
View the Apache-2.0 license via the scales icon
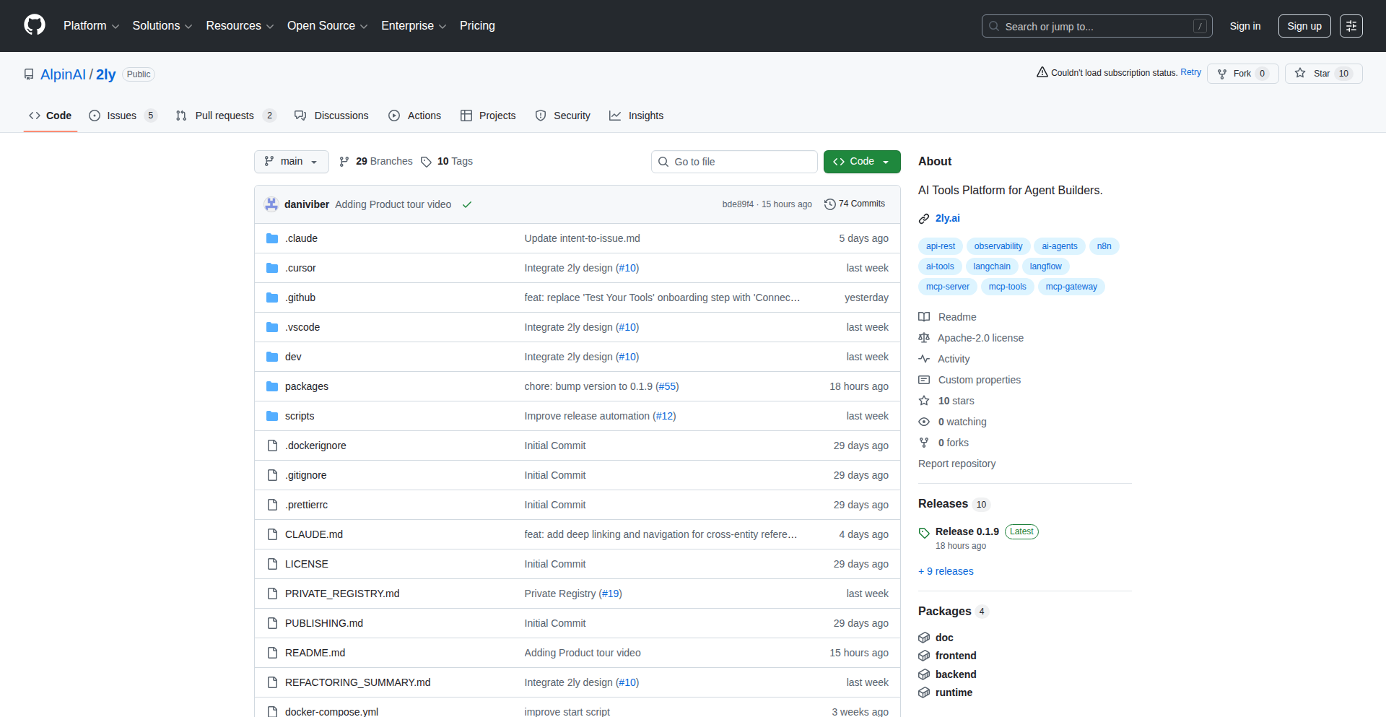[924, 337]
